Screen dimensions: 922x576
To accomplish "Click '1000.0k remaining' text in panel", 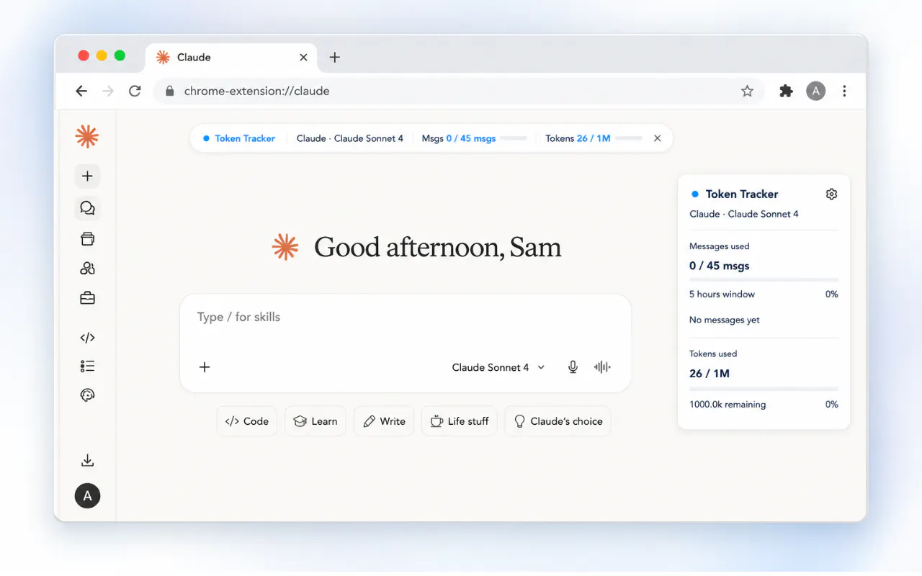I will tap(728, 405).
